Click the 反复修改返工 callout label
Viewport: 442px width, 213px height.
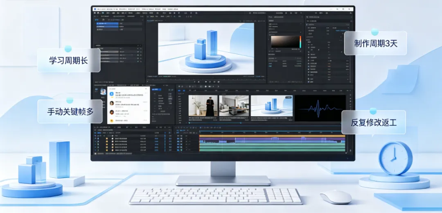tap(374, 122)
